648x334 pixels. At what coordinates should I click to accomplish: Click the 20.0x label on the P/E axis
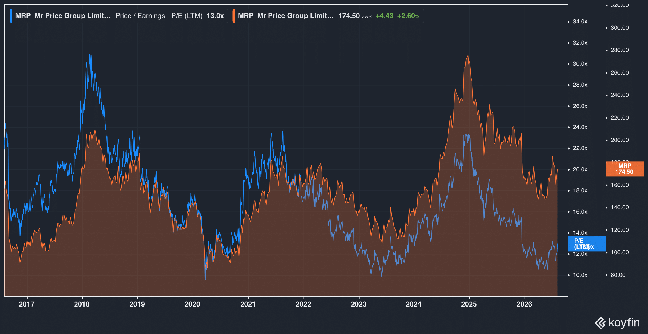click(580, 169)
